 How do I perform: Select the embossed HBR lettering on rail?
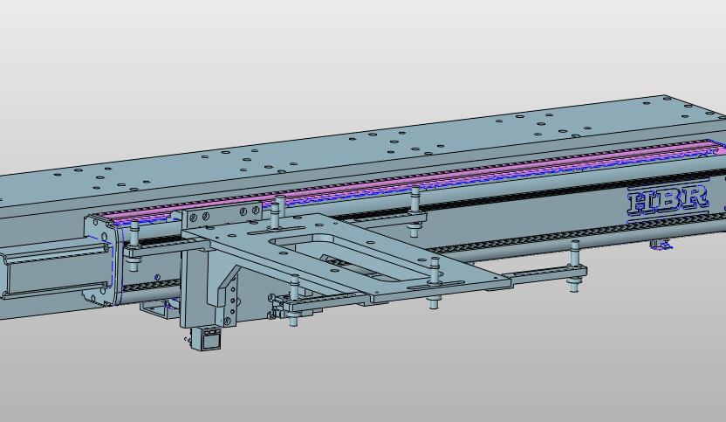click(667, 200)
